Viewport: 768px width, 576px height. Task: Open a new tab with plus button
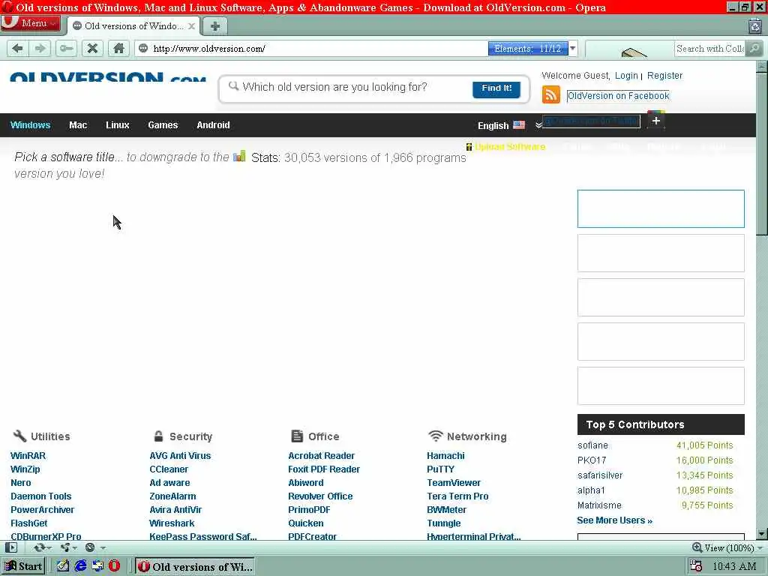215,26
